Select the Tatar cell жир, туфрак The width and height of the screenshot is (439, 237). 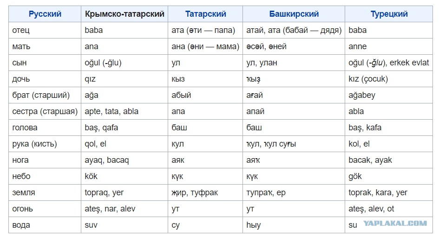pos(205,192)
